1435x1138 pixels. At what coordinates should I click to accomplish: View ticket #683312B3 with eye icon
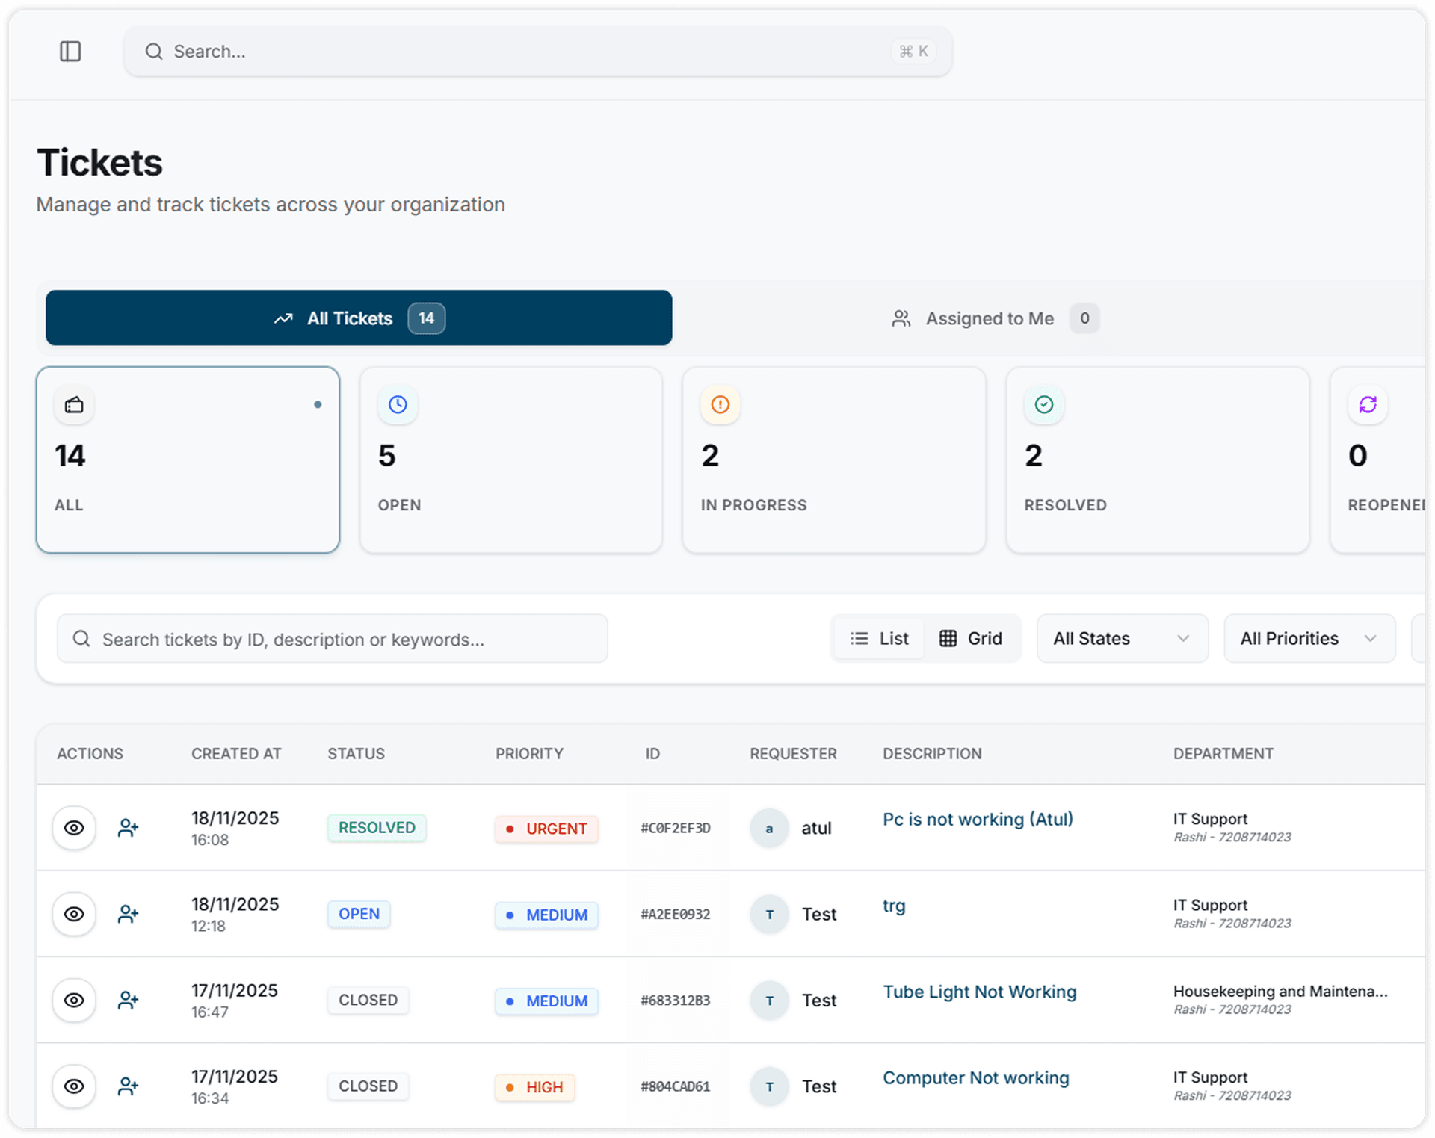click(x=74, y=1000)
